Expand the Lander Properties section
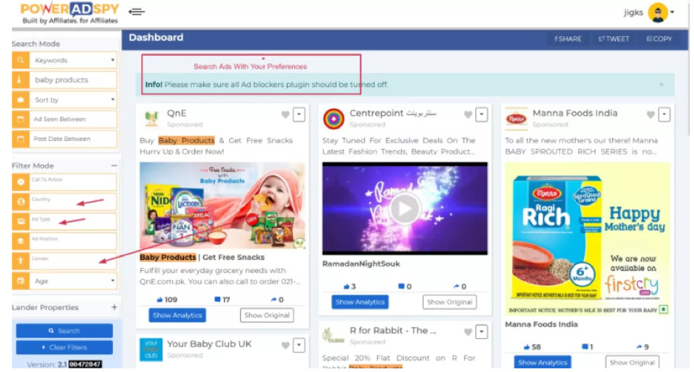This screenshot has height=372, width=694. [115, 307]
